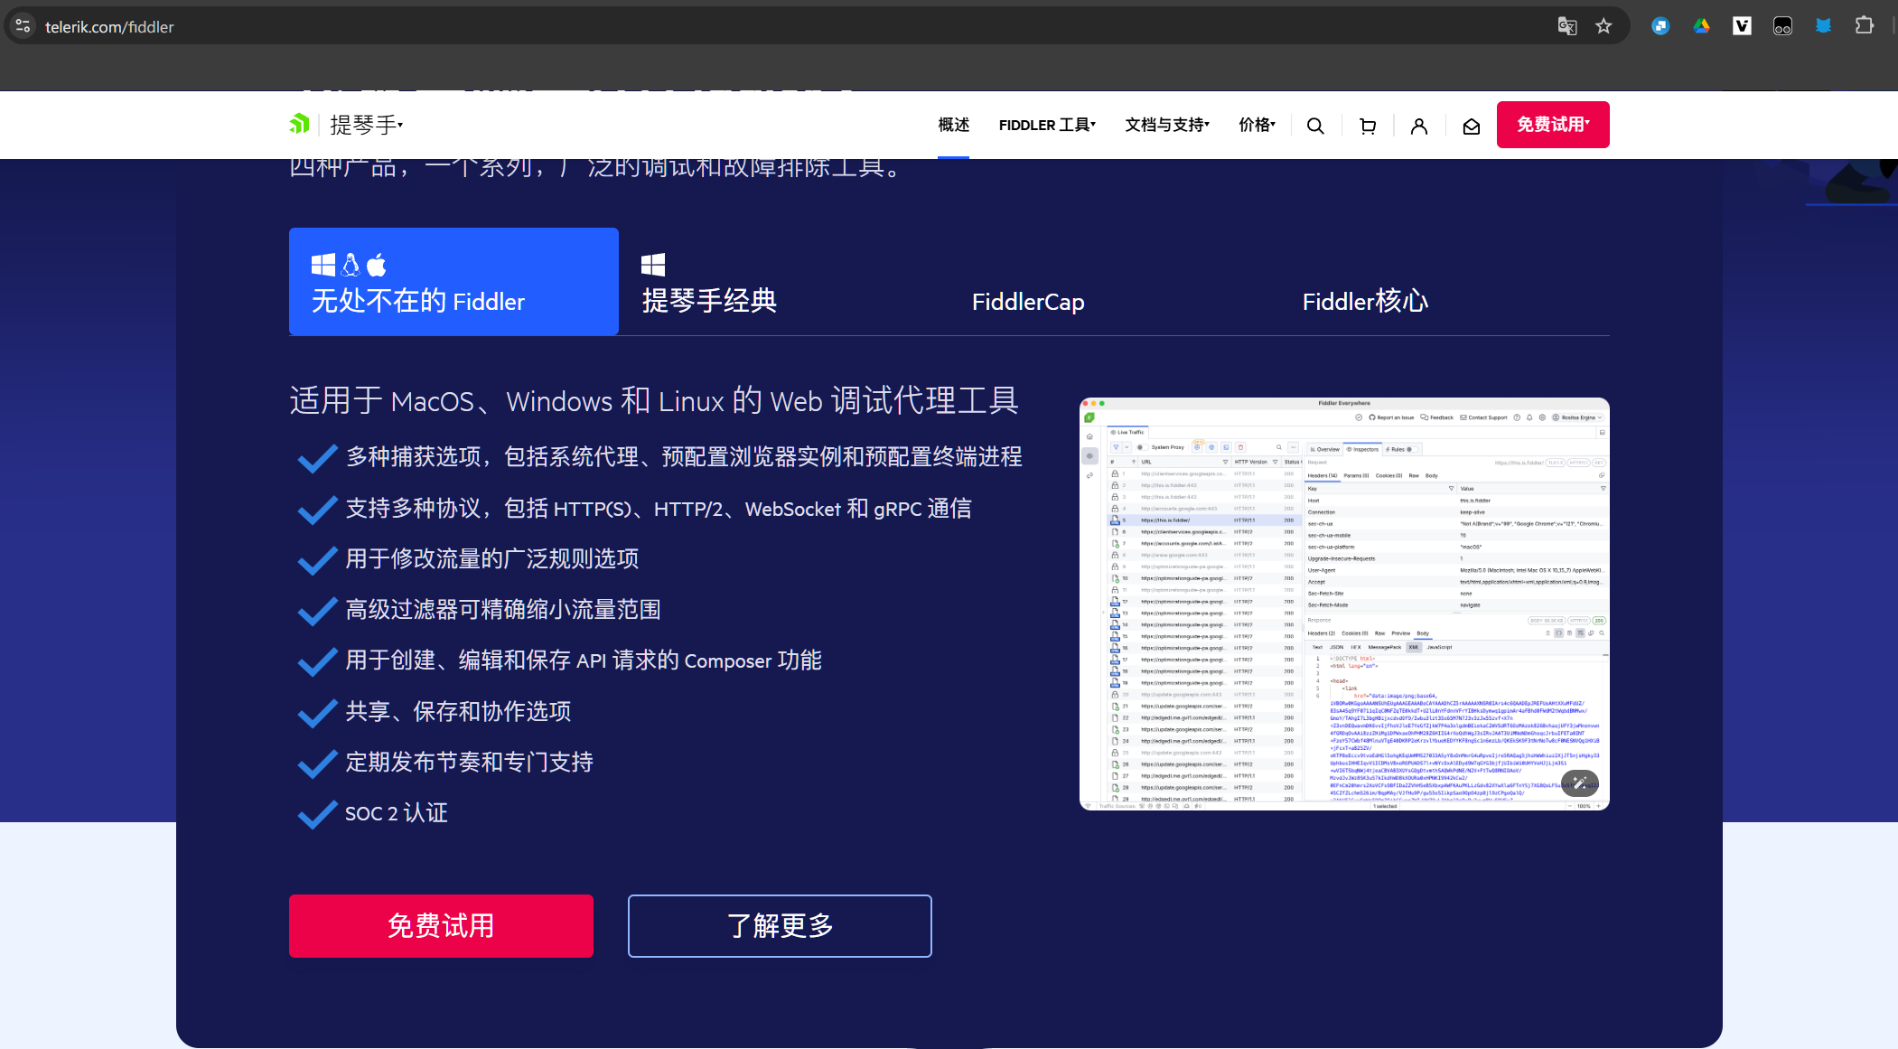Click the Google Drive extension icon
The height and width of the screenshot is (1049, 1898).
1701,26
